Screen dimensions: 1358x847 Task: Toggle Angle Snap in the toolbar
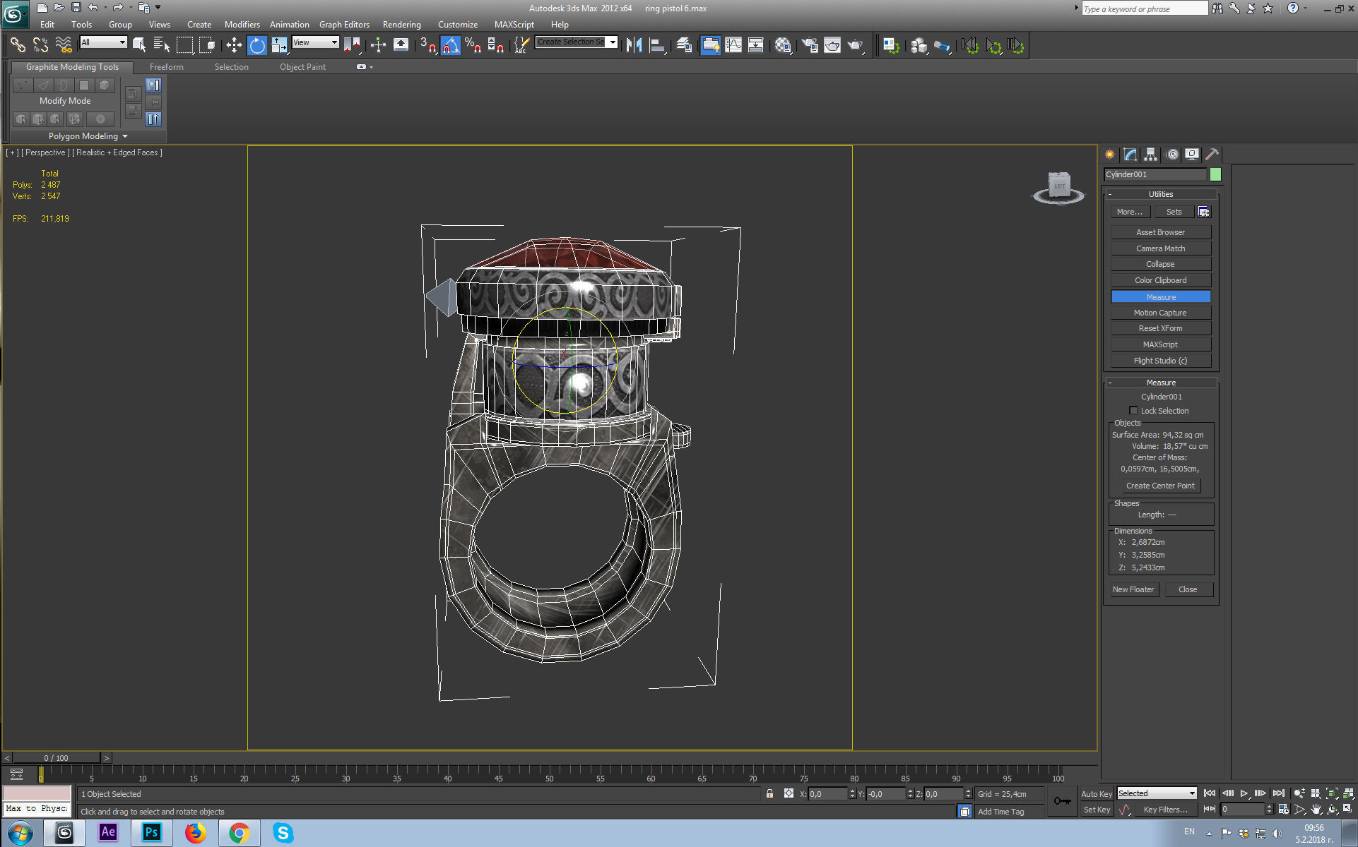click(x=450, y=46)
